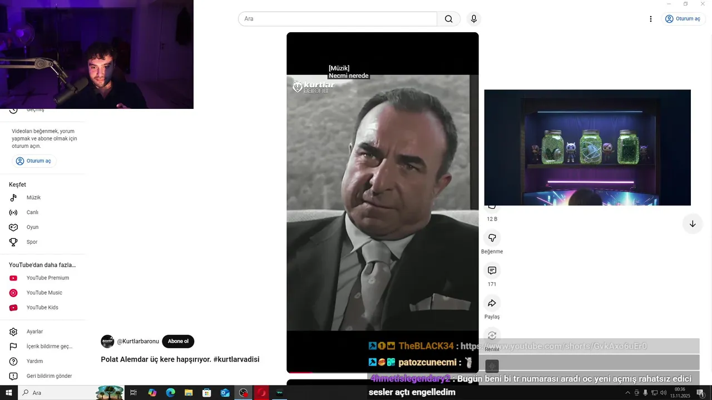Click the 12 B like count

pos(492,219)
